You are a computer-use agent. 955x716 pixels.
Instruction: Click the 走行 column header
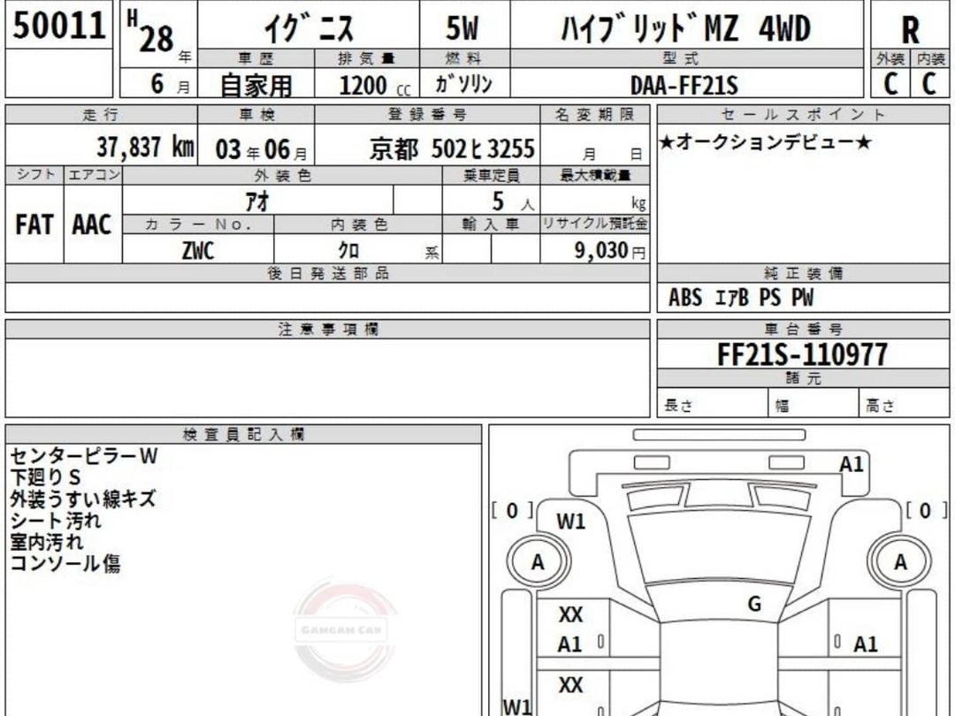[101, 114]
